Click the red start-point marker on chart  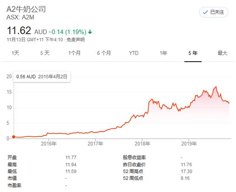click(14, 137)
